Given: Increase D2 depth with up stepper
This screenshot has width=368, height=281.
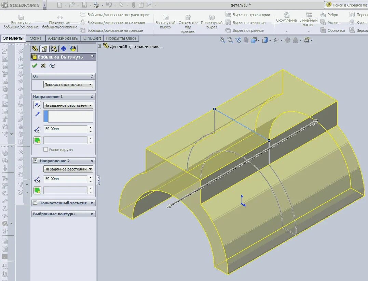Looking at the screenshot, I should click(91, 177).
